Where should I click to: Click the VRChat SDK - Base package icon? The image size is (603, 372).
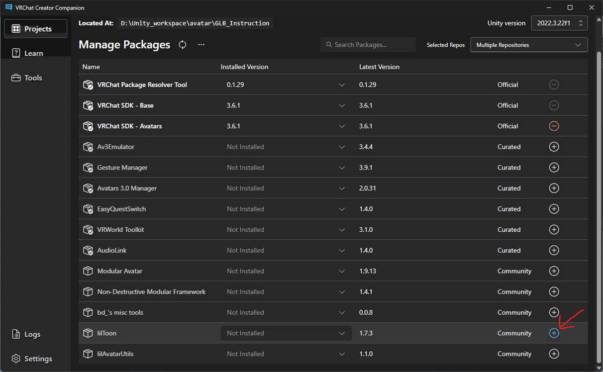88,106
